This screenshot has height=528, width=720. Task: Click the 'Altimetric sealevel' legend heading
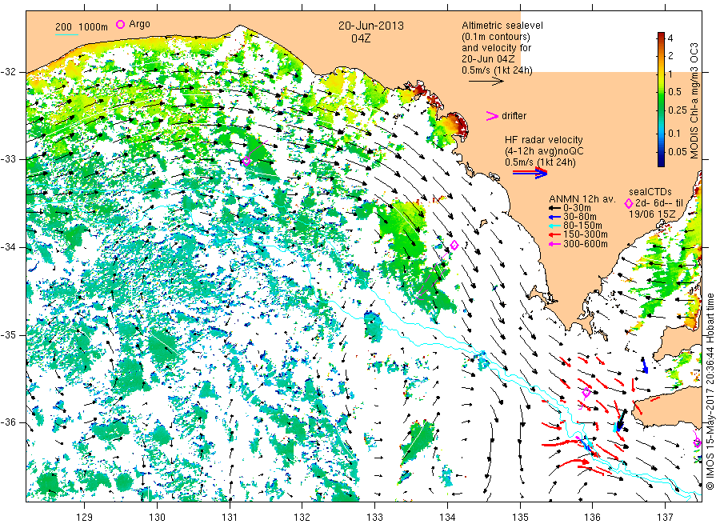pyautogui.click(x=502, y=26)
